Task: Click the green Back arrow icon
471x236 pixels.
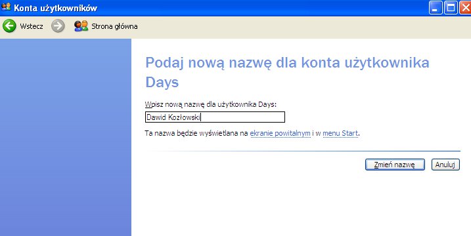Action: point(9,26)
